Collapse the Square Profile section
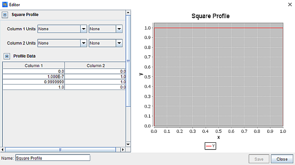This screenshot has height=165, width=295. click(5, 15)
